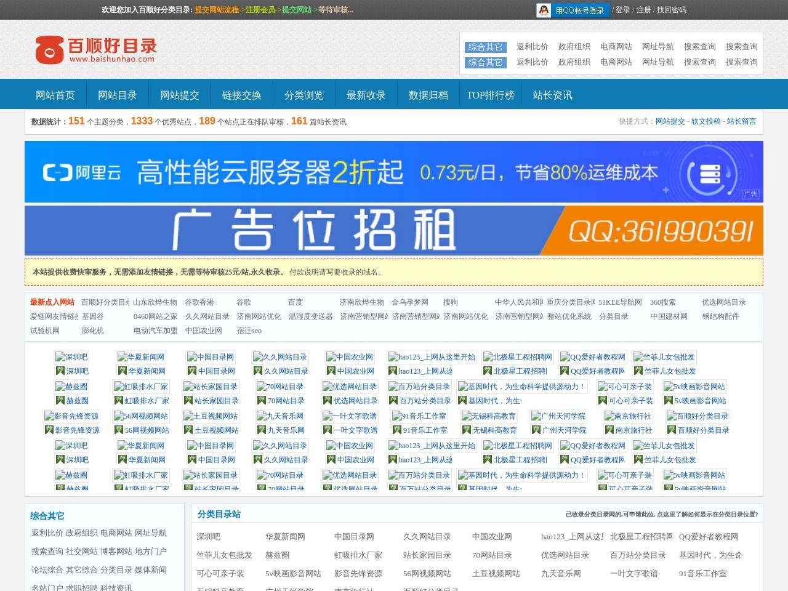This screenshot has width=788, height=591.
Task: Select 最新收录 from the navigation bar
Action: (x=366, y=95)
